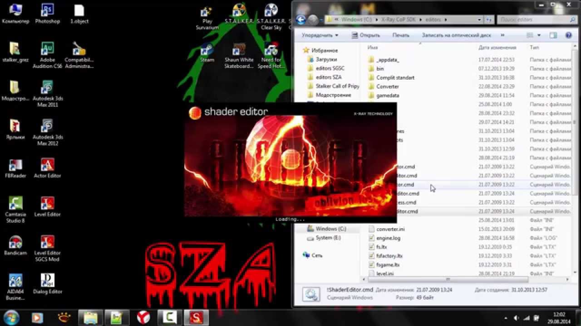Open the Explorer help question-mark icon

(x=568, y=35)
